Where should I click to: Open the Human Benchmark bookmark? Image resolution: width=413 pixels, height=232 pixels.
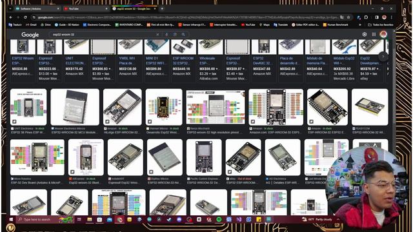(x=336, y=24)
